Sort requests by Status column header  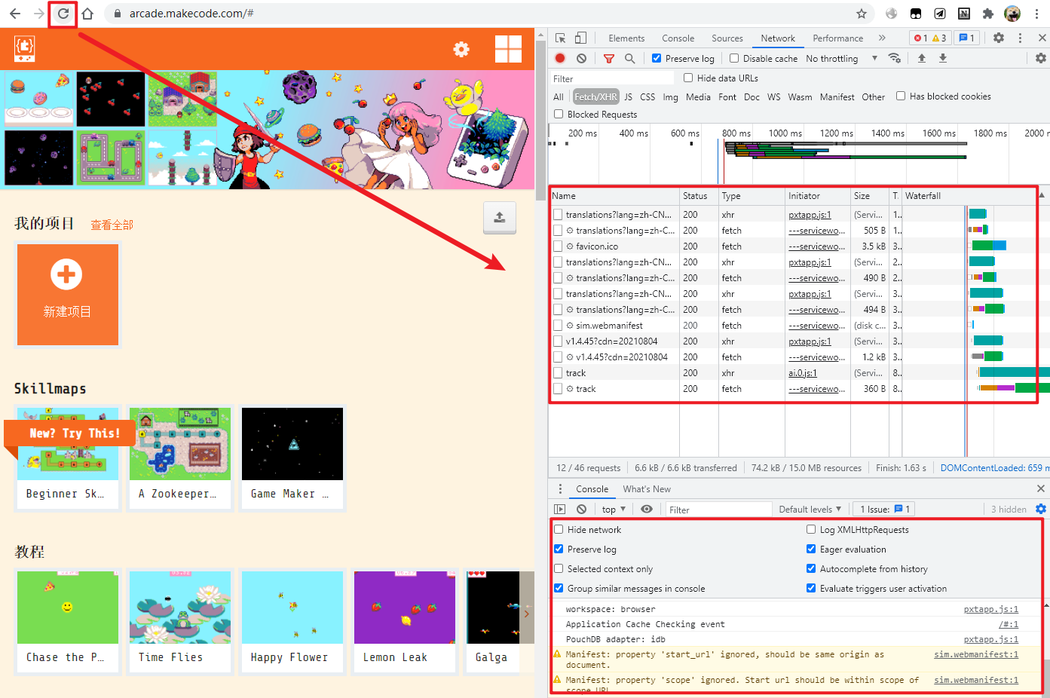[699, 196]
